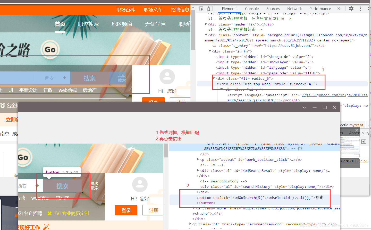The width and height of the screenshot is (371, 230).
Task: Click the DevTools screenshot thumbnail preview
Action: coord(349,147)
